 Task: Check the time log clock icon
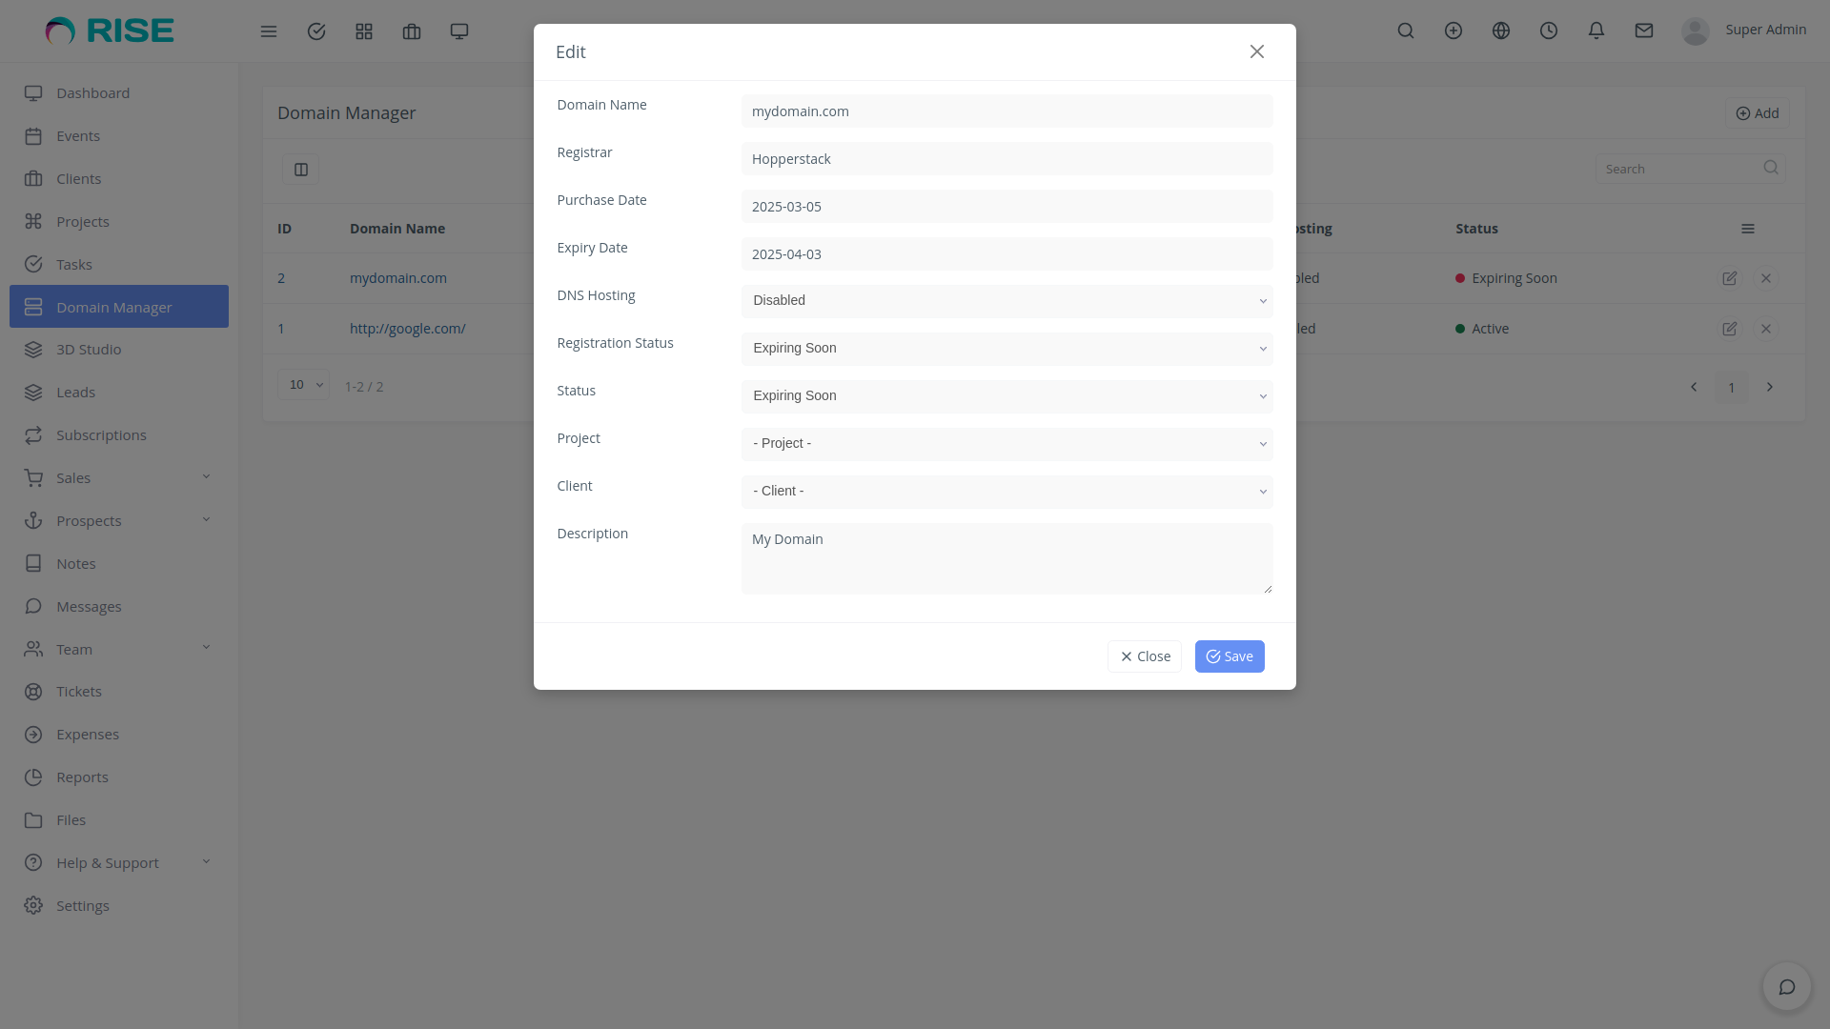(x=1548, y=30)
